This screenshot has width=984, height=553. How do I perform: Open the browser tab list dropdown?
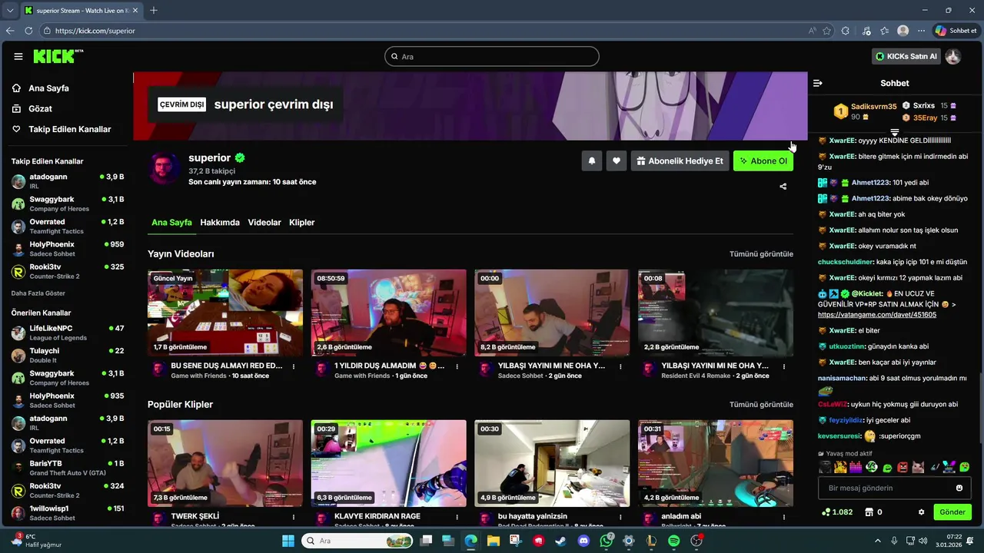(x=10, y=10)
